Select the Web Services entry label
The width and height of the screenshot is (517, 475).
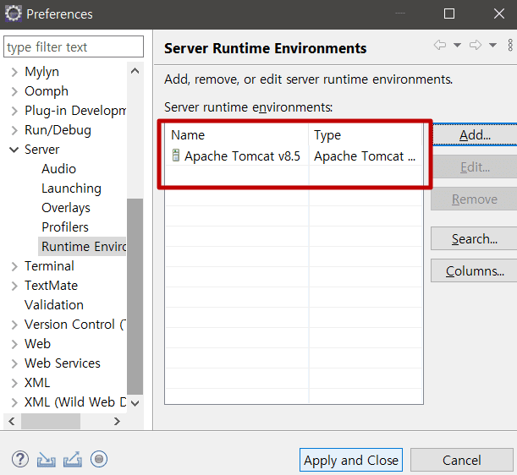[x=63, y=363]
